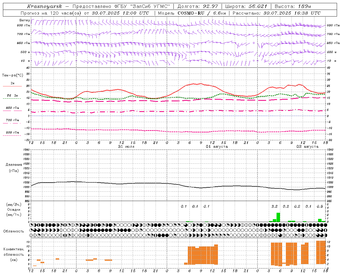
Task: Click the dash-dot line sample under legend '700 гПа'
Action: [x=12, y=123]
